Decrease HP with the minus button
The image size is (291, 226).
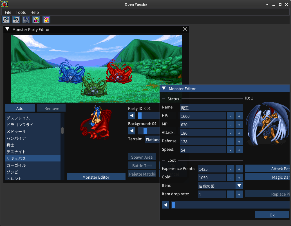tap(230, 116)
